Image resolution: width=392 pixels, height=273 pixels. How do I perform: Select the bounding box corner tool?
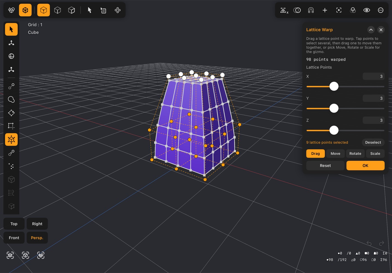11,126
